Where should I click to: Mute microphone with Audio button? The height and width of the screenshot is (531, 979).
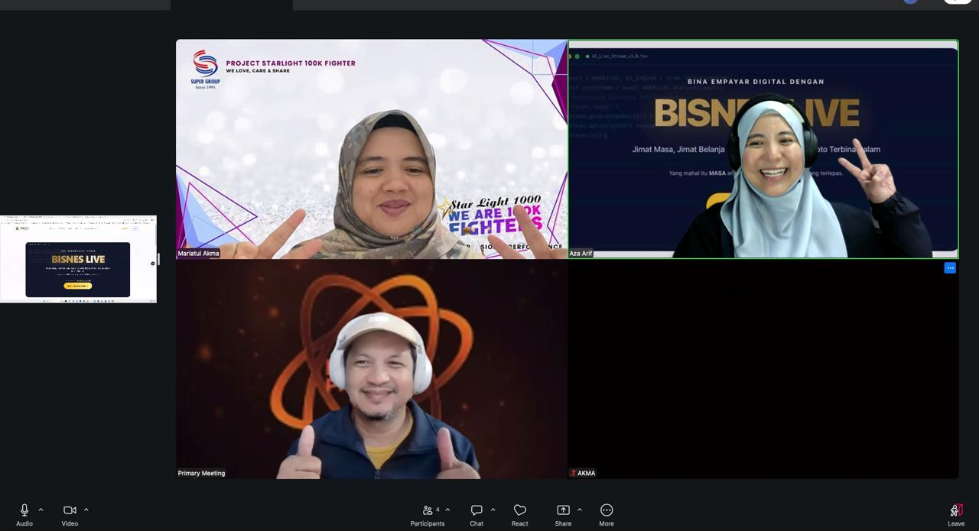24,515
